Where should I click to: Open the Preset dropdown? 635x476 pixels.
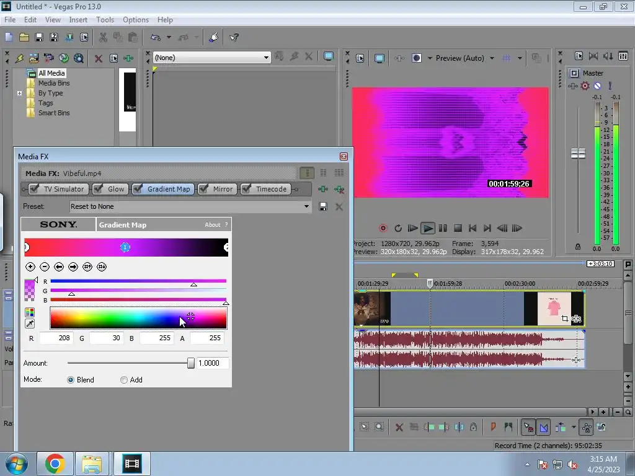click(x=306, y=206)
